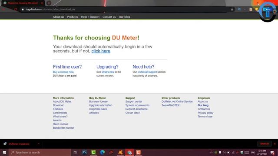Open Contact us under Corporate footer

click(x=204, y=109)
